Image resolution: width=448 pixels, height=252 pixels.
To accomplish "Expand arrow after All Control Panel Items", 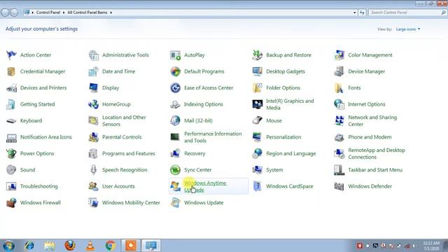I will tap(111, 13).
